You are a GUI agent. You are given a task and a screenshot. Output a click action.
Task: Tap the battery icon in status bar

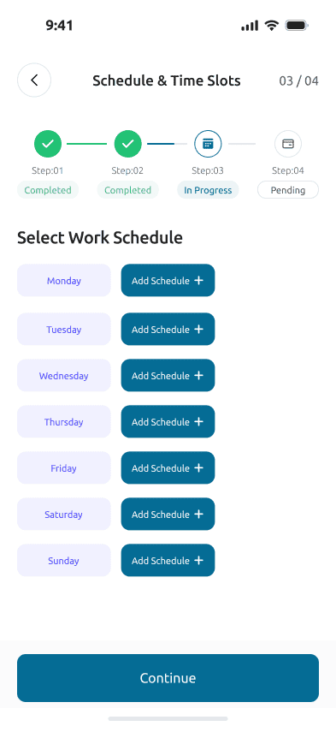(297, 26)
